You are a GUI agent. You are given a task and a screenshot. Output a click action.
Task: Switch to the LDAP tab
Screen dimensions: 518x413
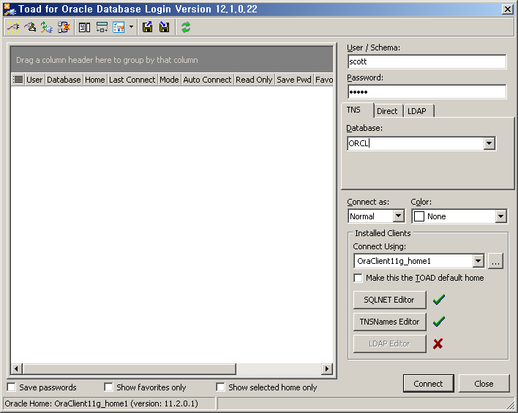[417, 111]
